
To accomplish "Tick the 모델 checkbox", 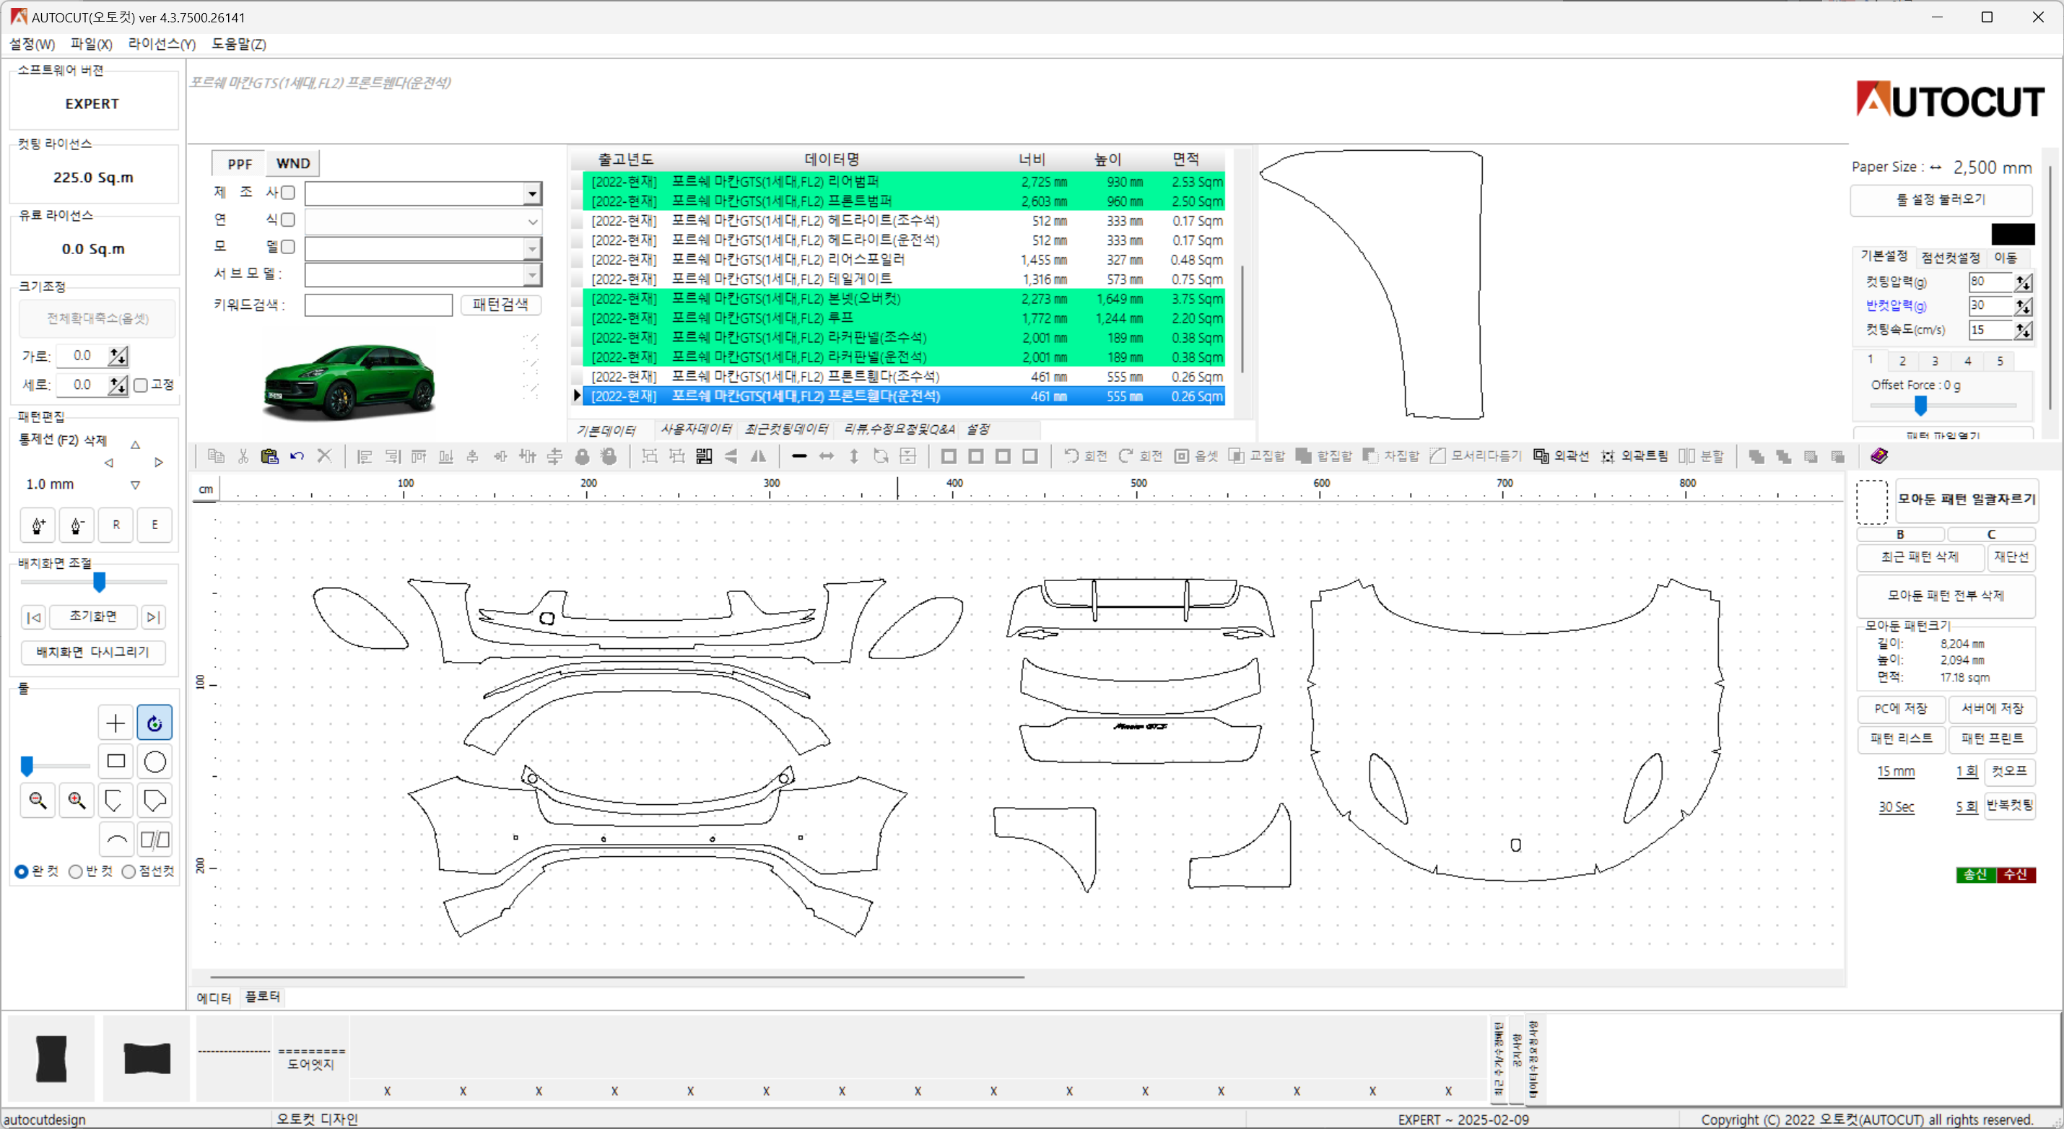I will 287,247.
